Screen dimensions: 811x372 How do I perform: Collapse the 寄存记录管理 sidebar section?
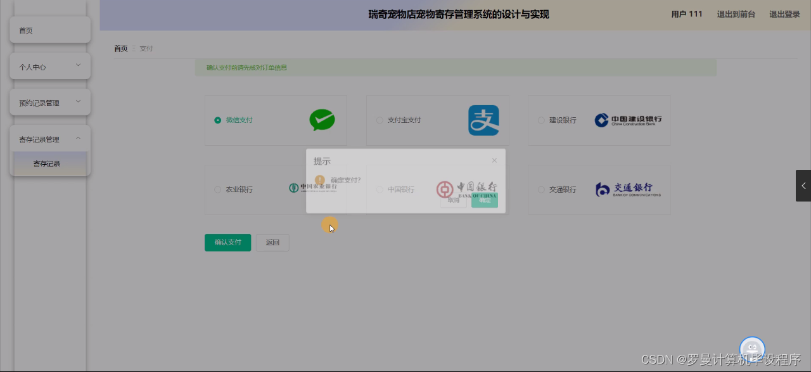[49, 138]
